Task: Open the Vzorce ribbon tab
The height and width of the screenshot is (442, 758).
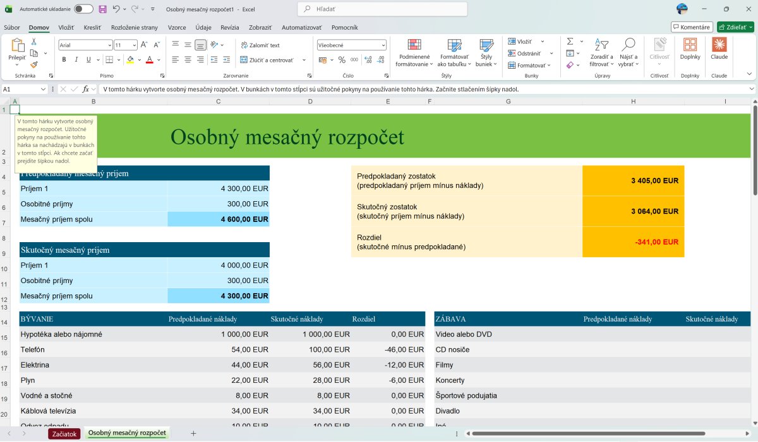Action: pos(177,28)
